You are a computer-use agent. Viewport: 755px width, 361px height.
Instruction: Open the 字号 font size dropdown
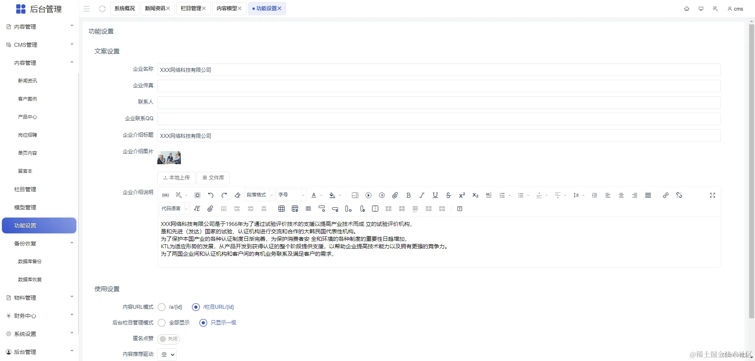pyautogui.click(x=291, y=195)
